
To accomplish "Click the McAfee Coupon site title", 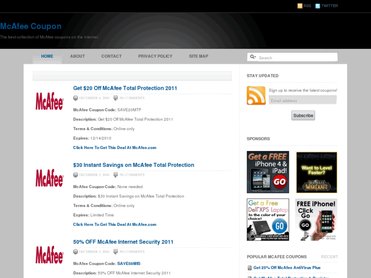I will pyautogui.click(x=31, y=26).
